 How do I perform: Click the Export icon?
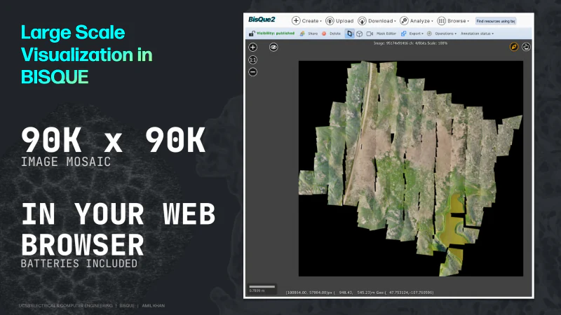[x=403, y=34]
